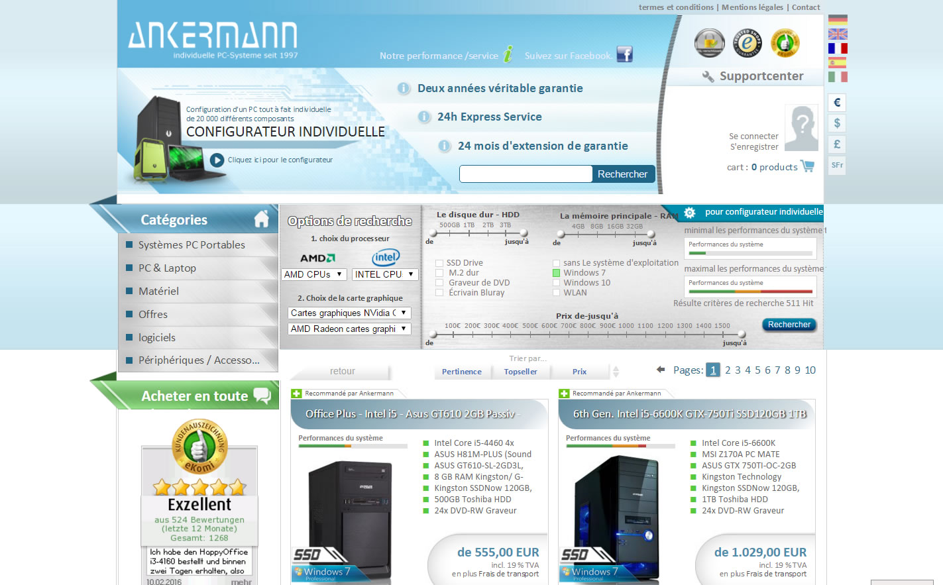
Task: Switch site language to German flag
Action: tap(838, 20)
